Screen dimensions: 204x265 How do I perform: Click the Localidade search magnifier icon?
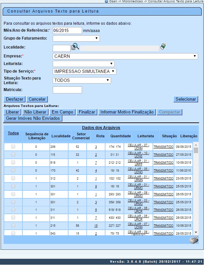[75, 47]
